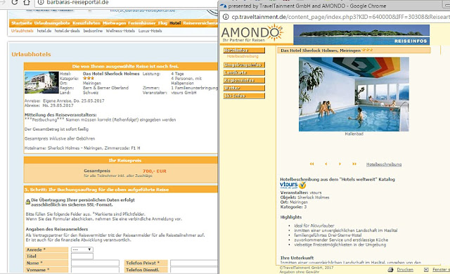Click the browser home icon
Screen dimensions: 450x274
click(27, 2)
